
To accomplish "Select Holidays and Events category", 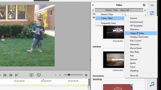I will (141, 37).
